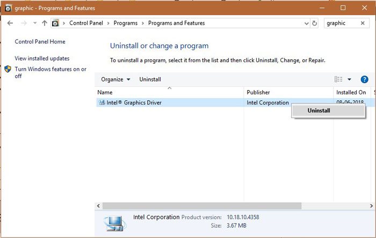Click the Windows features shield icon
Image resolution: width=376 pixels, height=238 pixels.
point(8,69)
